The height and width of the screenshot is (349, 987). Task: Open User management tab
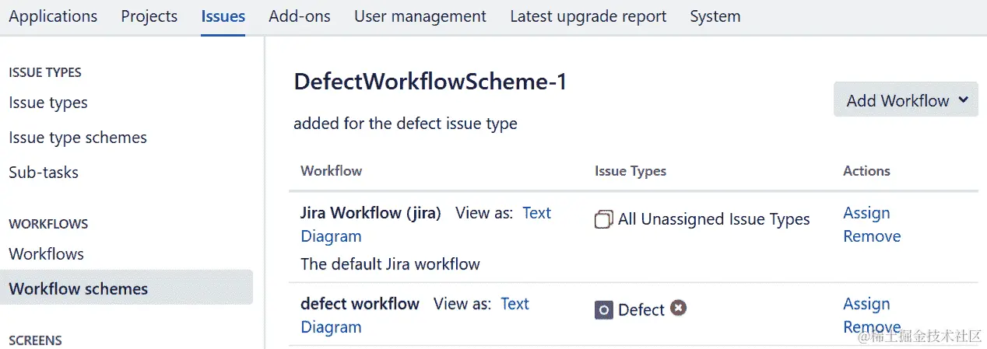point(420,16)
